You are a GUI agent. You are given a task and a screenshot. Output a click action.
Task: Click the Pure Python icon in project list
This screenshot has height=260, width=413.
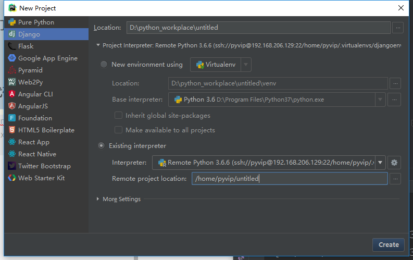pyautogui.click(x=12, y=22)
